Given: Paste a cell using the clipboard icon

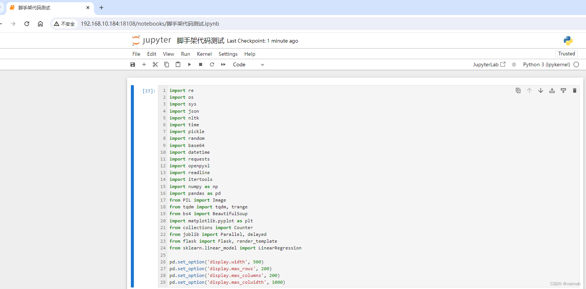Looking at the screenshot, I should 178,64.
